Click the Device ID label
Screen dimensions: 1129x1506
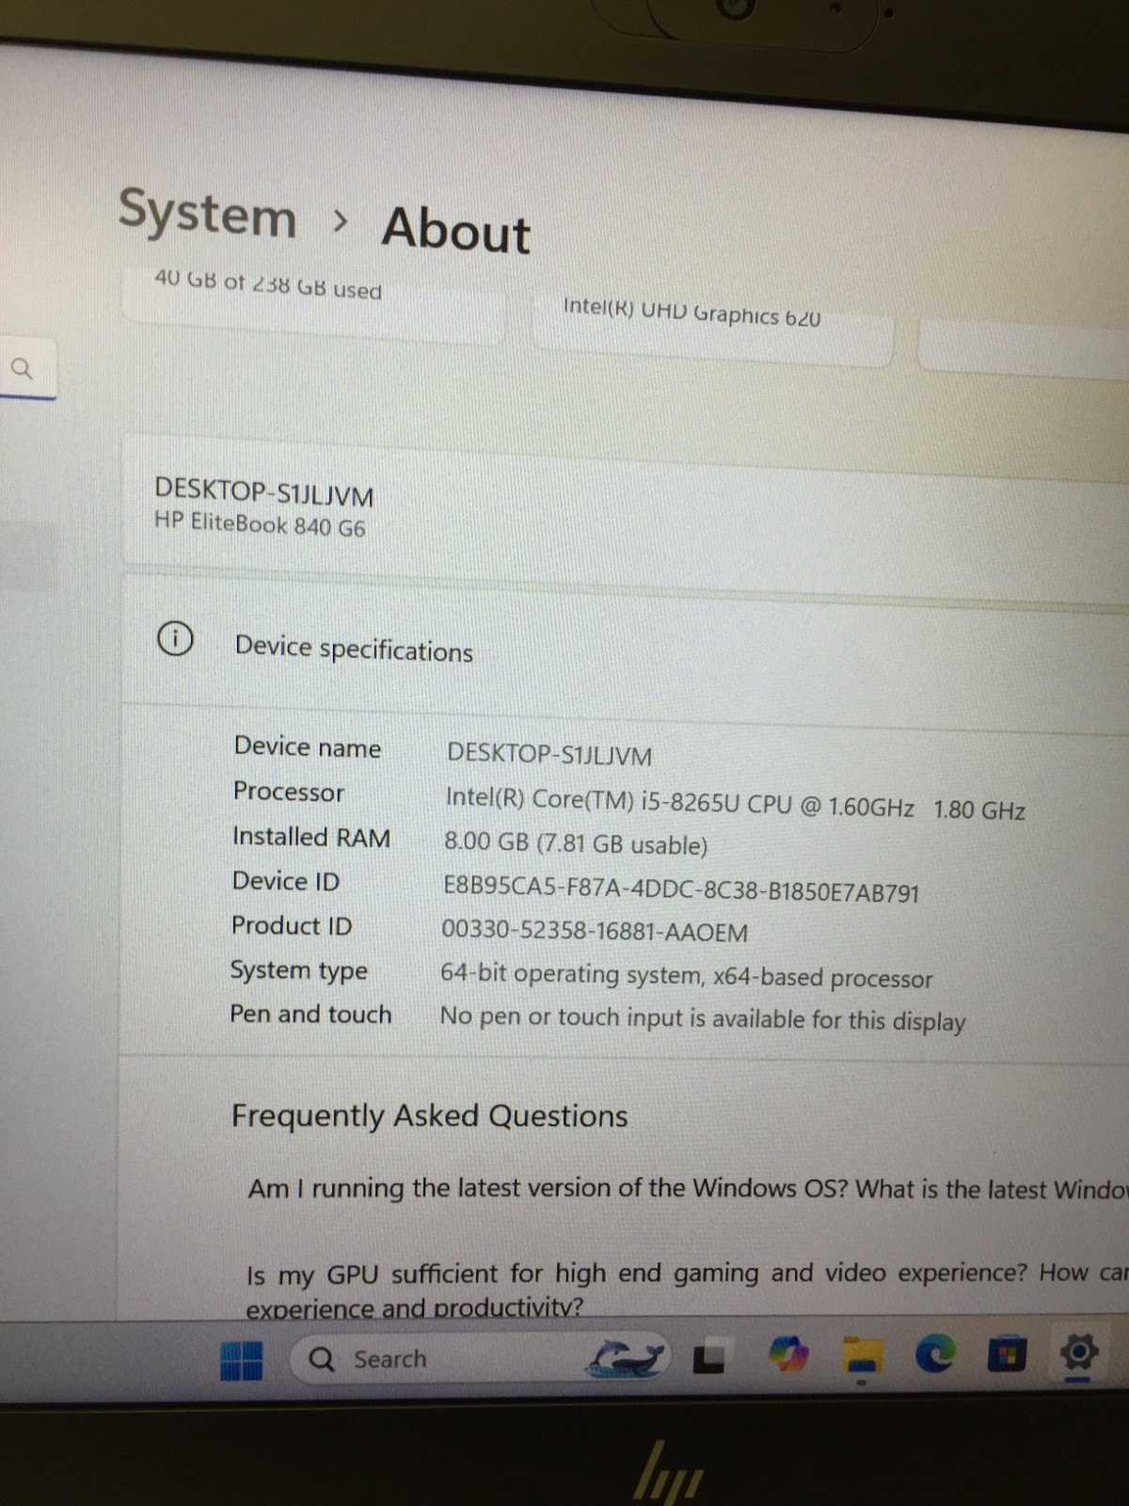coord(286,881)
